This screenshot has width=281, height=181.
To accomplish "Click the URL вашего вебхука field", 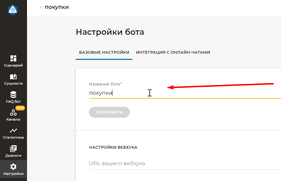I will 184,163.
